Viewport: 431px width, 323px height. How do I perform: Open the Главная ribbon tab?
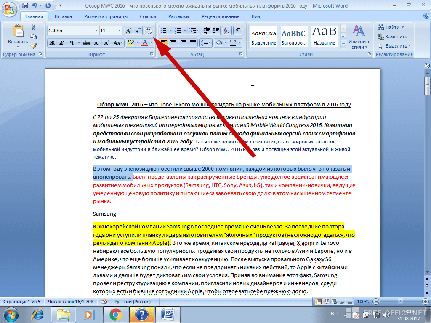34,16
